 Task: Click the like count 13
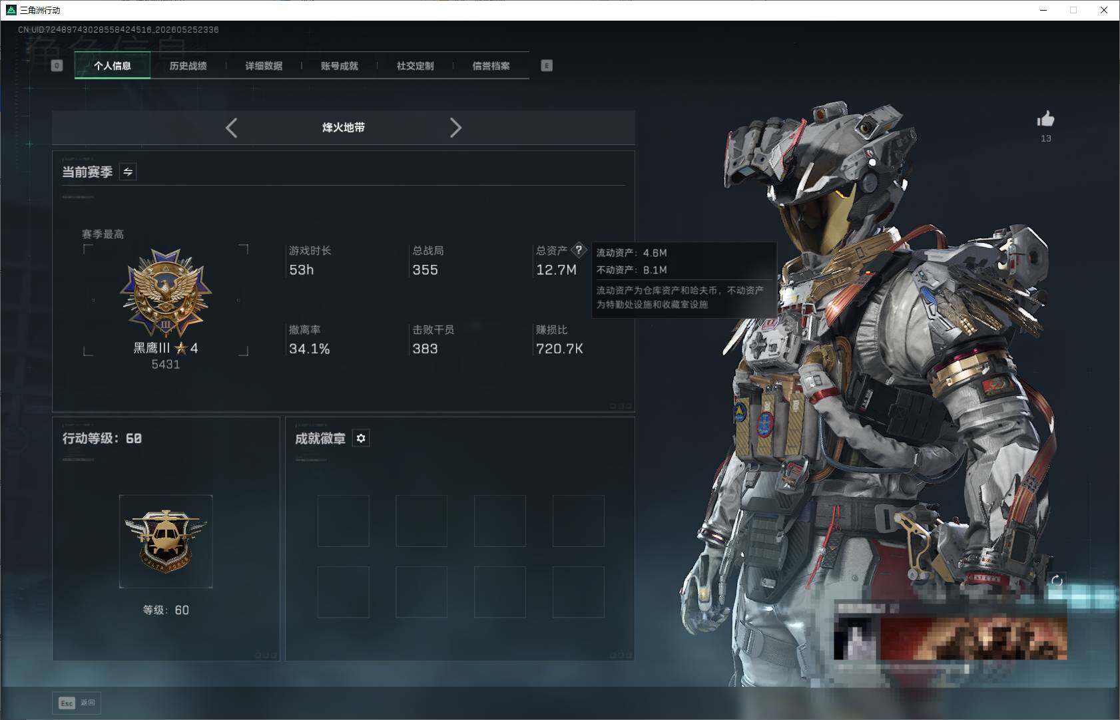point(1046,138)
